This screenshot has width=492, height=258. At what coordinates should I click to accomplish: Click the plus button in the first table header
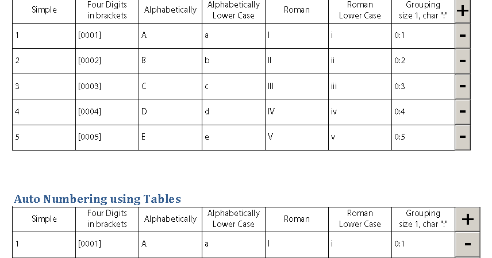(462, 10)
